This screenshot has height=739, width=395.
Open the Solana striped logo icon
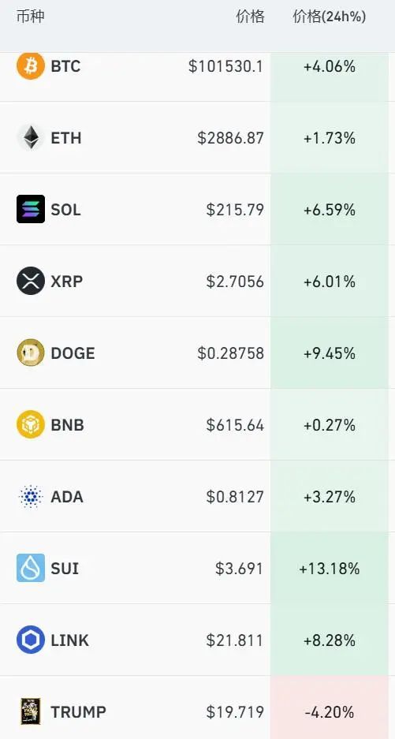click(31, 209)
